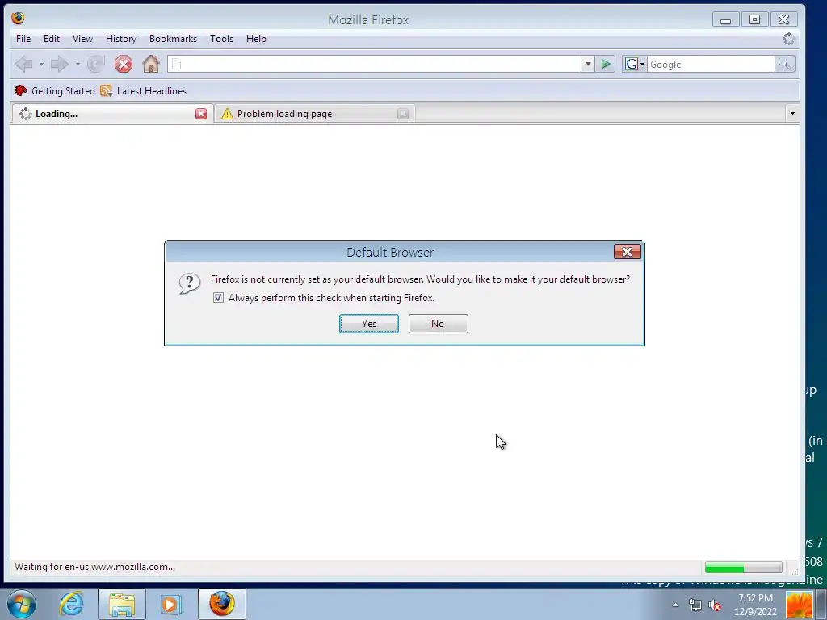Open forward history dropdown arrow
Image resolution: width=827 pixels, height=620 pixels.
click(x=78, y=65)
